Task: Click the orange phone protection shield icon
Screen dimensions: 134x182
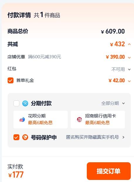Action: pyautogui.click(x=25, y=137)
